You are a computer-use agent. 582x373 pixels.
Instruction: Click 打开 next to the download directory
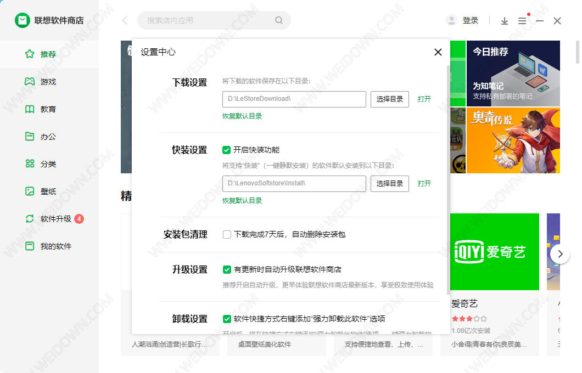[x=424, y=99]
